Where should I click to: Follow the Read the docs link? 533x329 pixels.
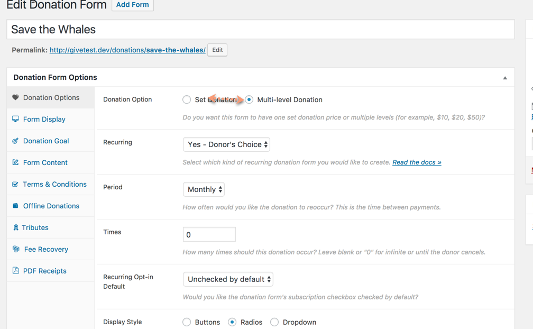coord(416,162)
